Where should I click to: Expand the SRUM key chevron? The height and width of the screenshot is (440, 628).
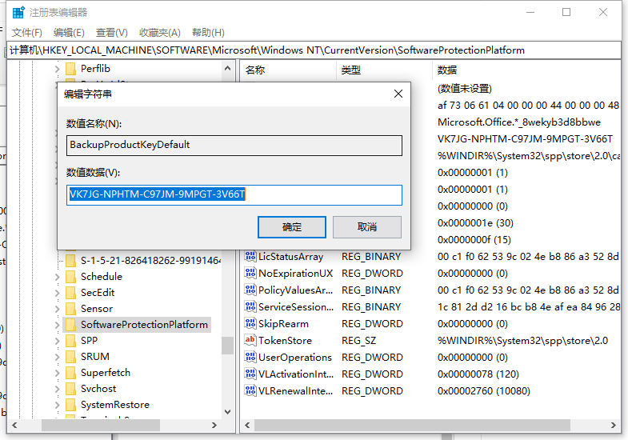point(57,357)
